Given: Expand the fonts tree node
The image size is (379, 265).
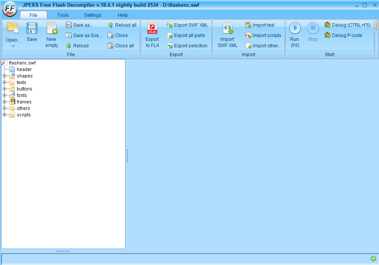Looking at the screenshot, I should [4, 95].
